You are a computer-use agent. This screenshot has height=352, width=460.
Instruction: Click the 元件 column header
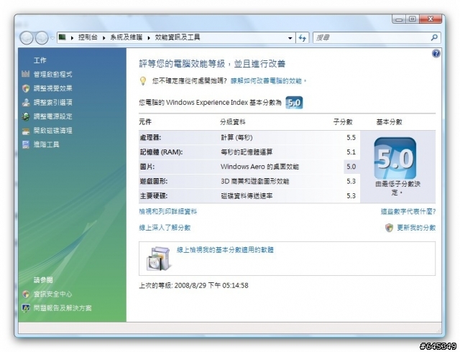pyautogui.click(x=145, y=121)
